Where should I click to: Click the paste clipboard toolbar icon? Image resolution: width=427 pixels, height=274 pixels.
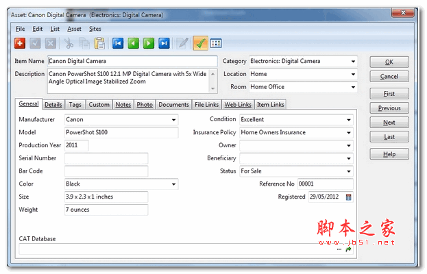tap(99, 43)
